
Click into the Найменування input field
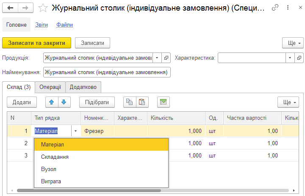coord(107,72)
